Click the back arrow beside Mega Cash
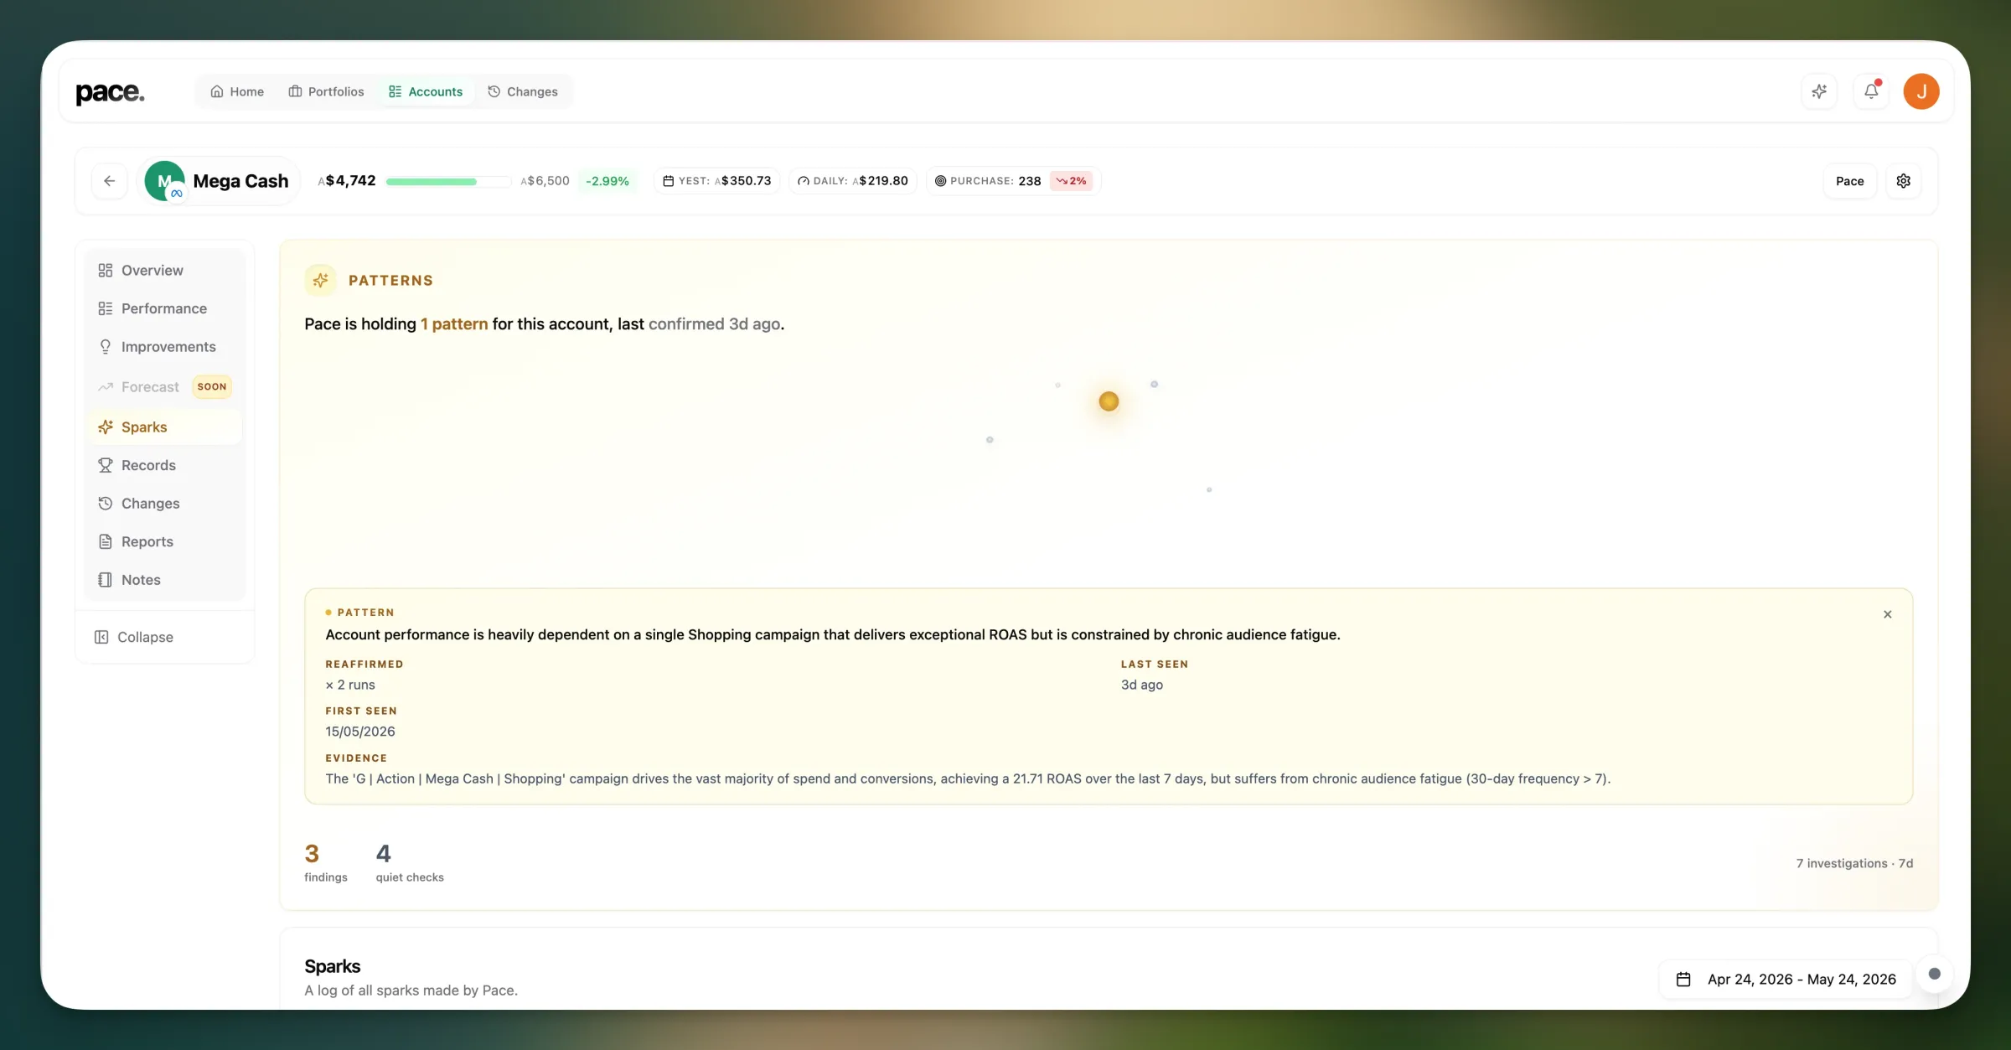Viewport: 2011px width, 1050px height. click(x=110, y=181)
